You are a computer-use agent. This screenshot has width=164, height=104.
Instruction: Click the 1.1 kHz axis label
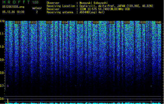pyautogui.click(x=2, y=34)
